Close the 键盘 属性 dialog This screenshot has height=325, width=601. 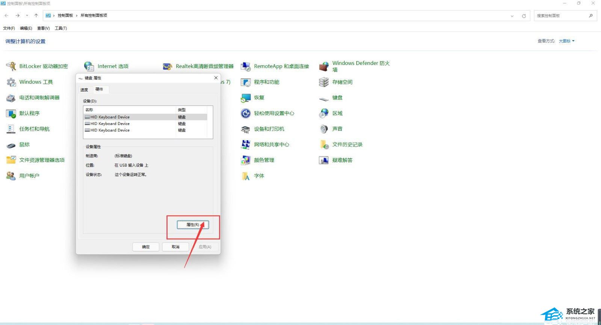point(216,78)
